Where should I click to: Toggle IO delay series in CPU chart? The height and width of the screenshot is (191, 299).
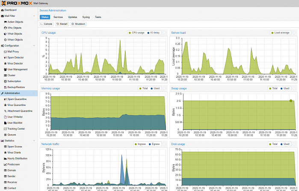[x=154, y=32]
